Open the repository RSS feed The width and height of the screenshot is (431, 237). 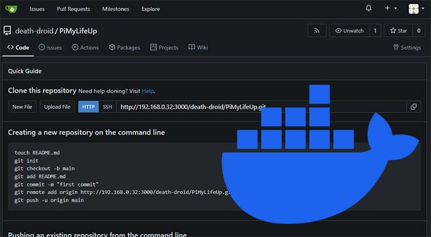click(x=317, y=31)
